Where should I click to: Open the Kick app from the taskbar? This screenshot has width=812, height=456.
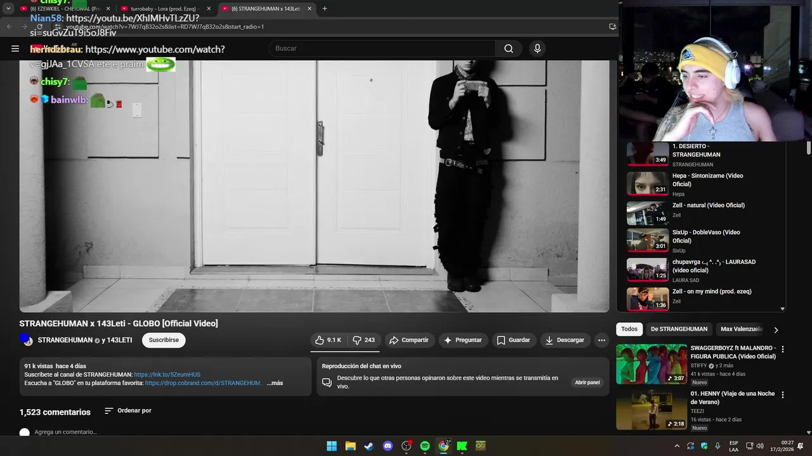pos(462,446)
